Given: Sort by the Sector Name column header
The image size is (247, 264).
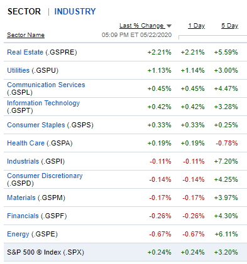Looking at the screenshot, I should tap(26, 35).
